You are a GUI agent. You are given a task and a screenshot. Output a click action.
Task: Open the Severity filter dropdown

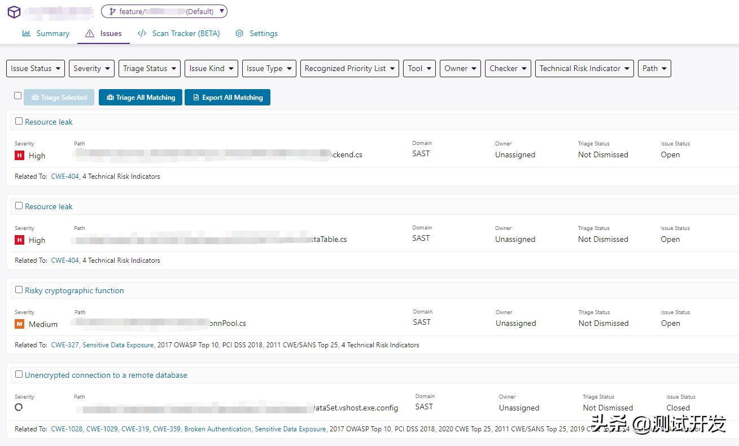[92, 68]
